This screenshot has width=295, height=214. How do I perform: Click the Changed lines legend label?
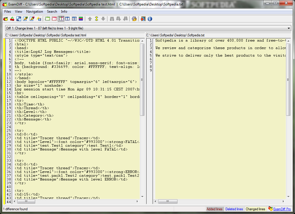point(255,209)
